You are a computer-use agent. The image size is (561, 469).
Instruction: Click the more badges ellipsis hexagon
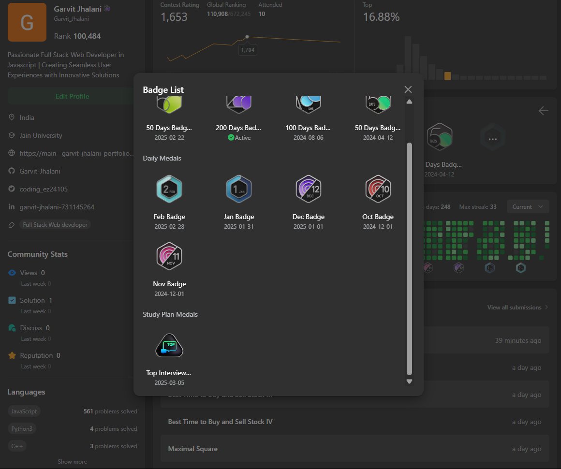[x=493, y=137]
